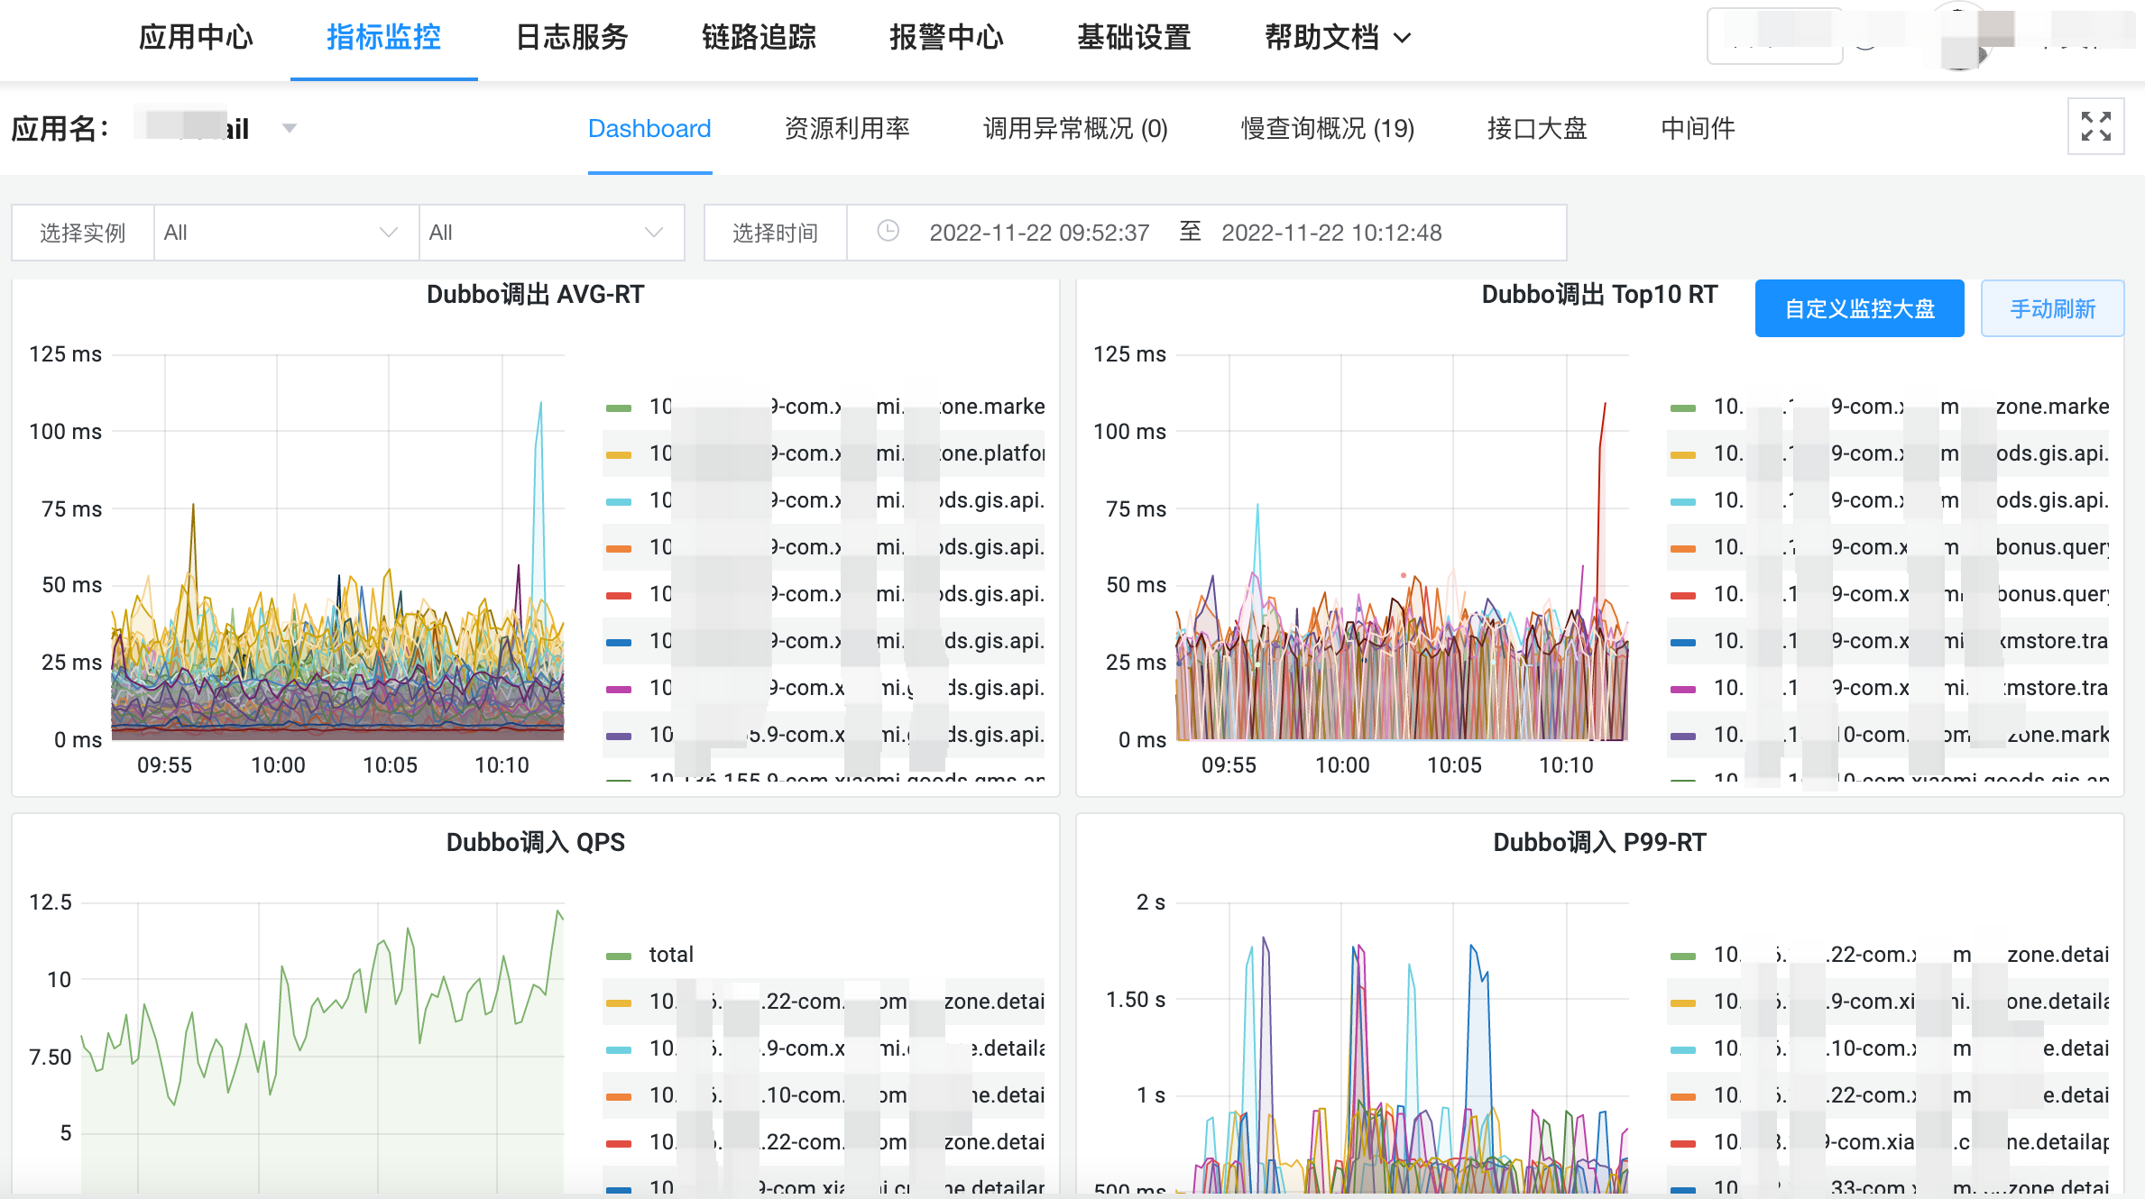Go to 日志服务 in top navigation
The image size is (2145, 1199).
(x=571, y=38)
